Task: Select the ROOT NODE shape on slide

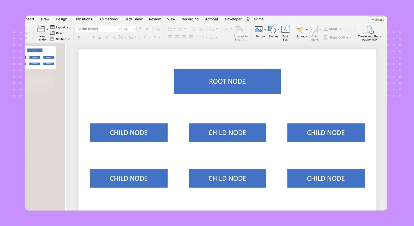Action: click(x=227, y=81)
